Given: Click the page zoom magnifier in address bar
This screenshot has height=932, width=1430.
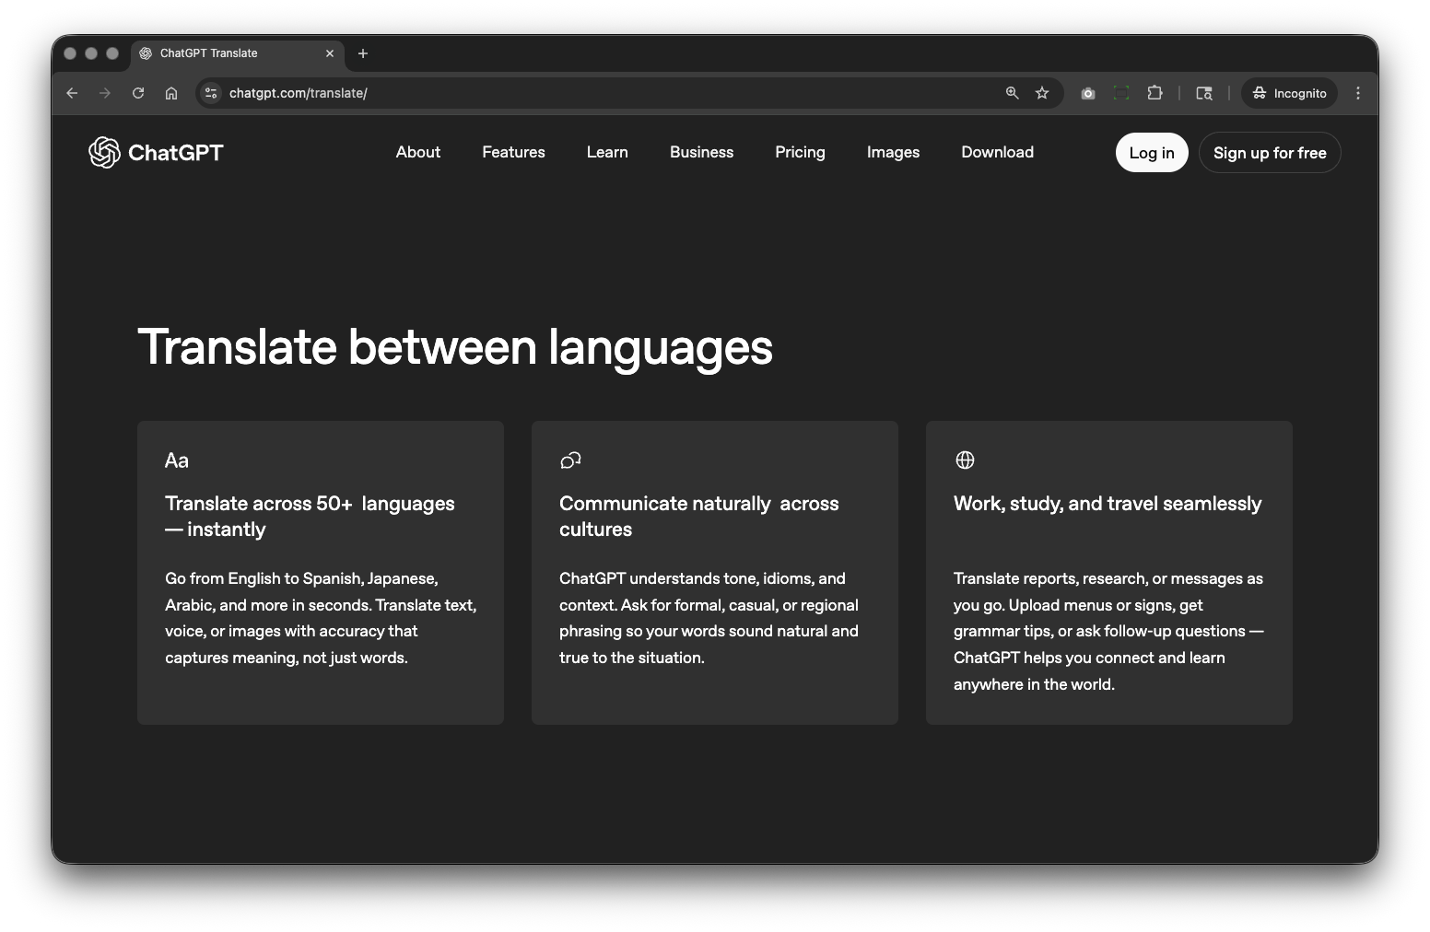Looking at the screenshot, I should tap(1011, 93).
